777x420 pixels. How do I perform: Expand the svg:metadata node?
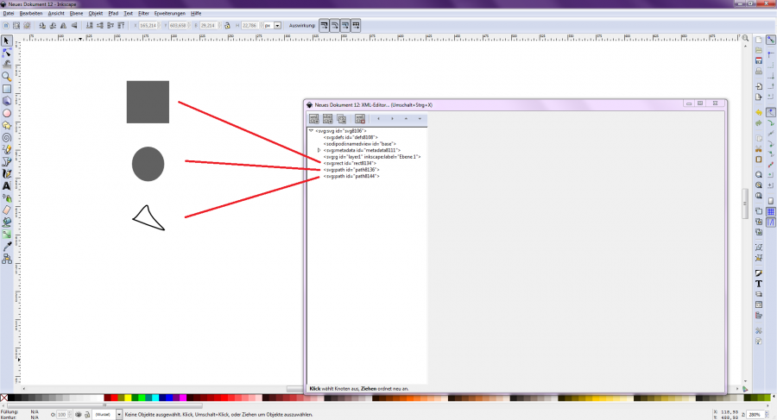319,150
